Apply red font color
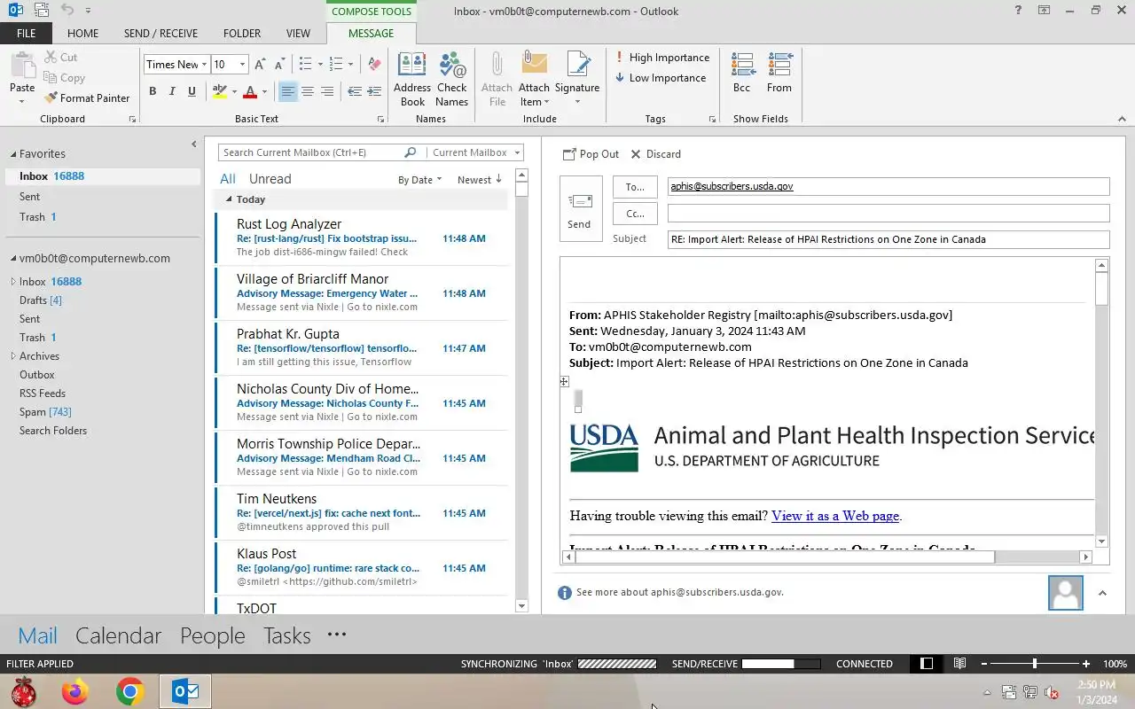 (x=250, y=91)
